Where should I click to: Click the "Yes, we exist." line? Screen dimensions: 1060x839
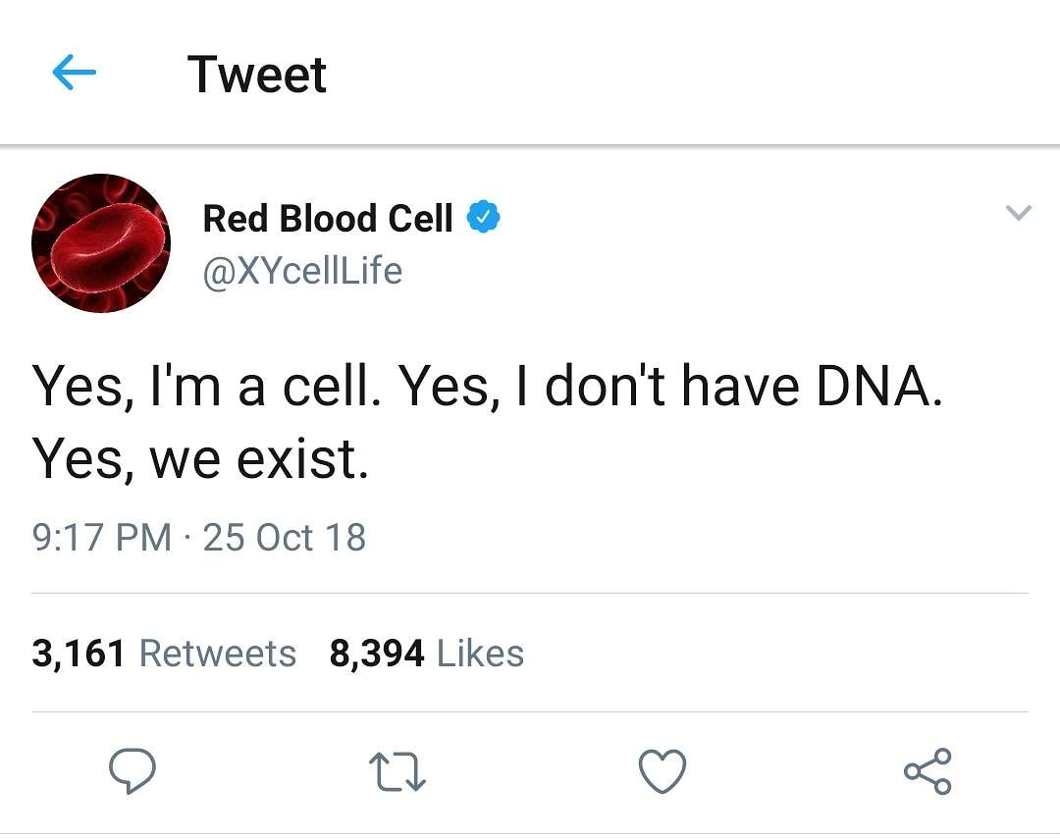(x=201, y=459)
